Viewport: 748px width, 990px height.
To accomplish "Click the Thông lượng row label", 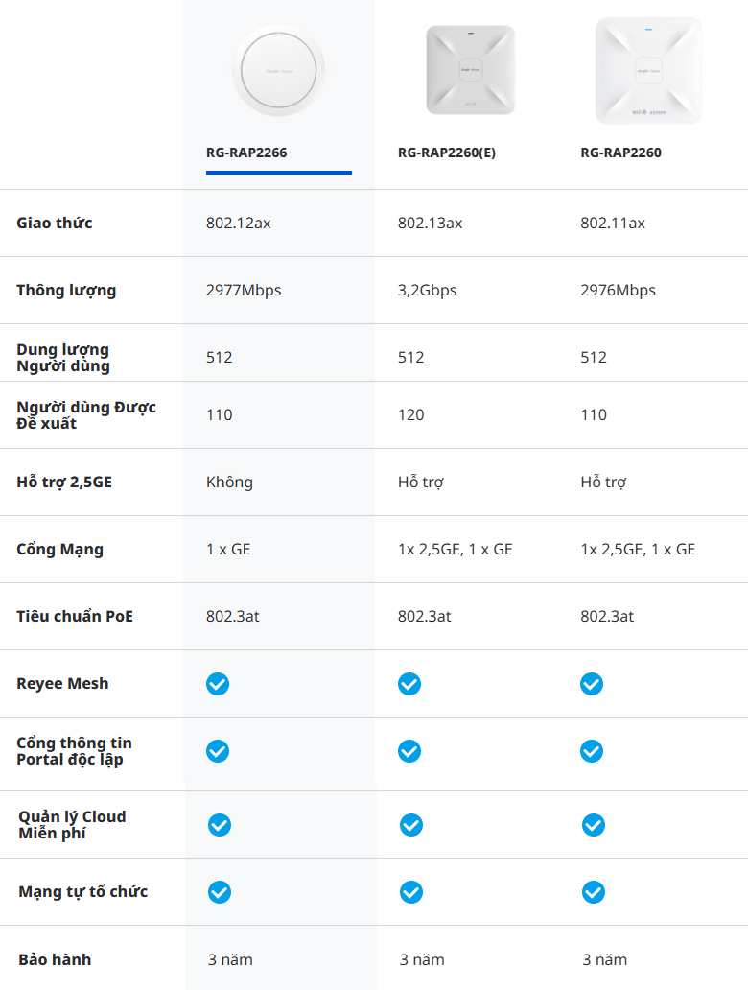I will [x=66, y=290].
